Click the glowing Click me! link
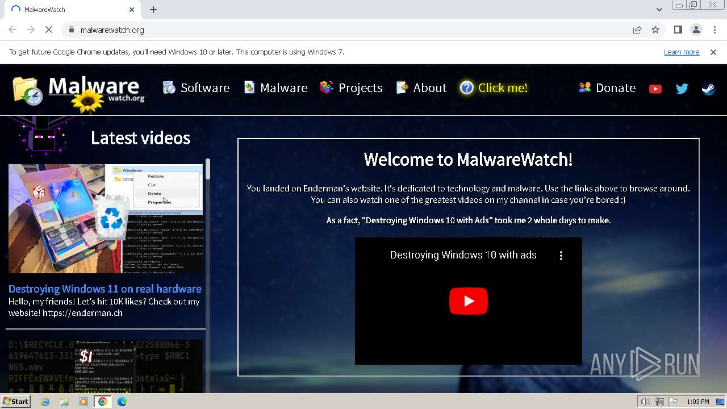727x409 pixels. pyautogui.click(x=494, y=87)
